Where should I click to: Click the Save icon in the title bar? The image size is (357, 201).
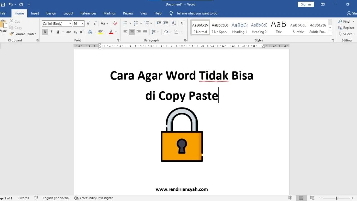[3, 4]
